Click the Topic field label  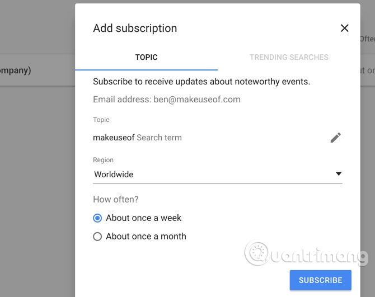[101, 120]
